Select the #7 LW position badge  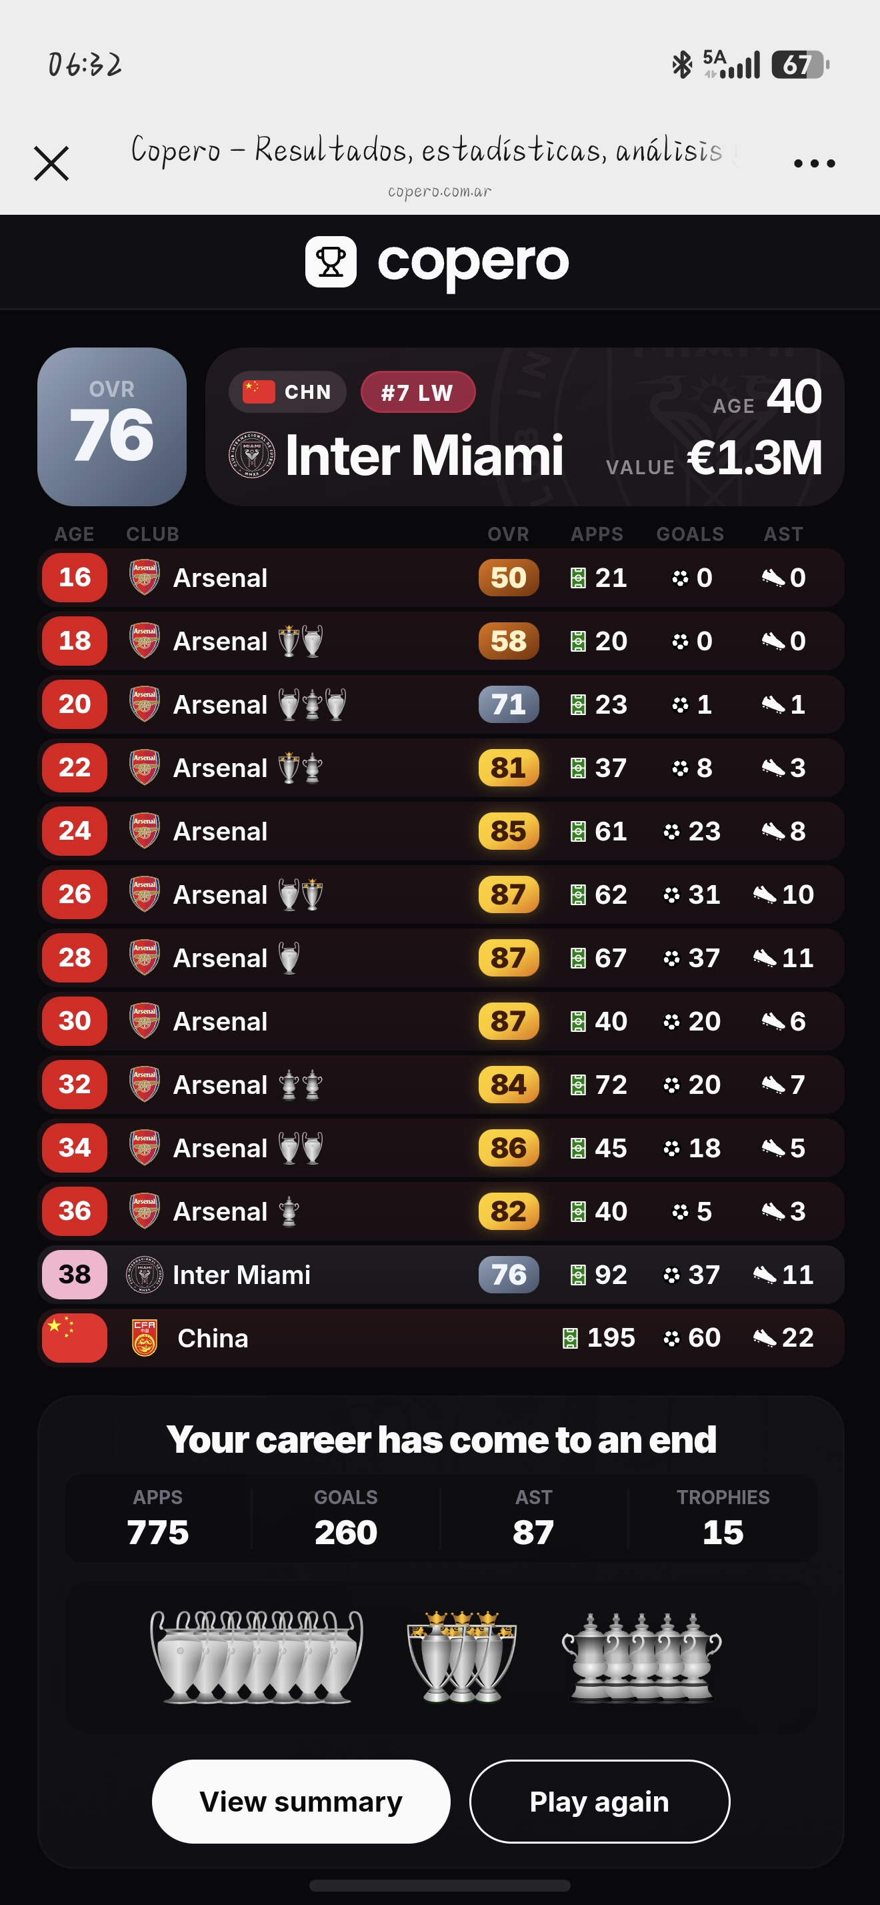[417, 392]
